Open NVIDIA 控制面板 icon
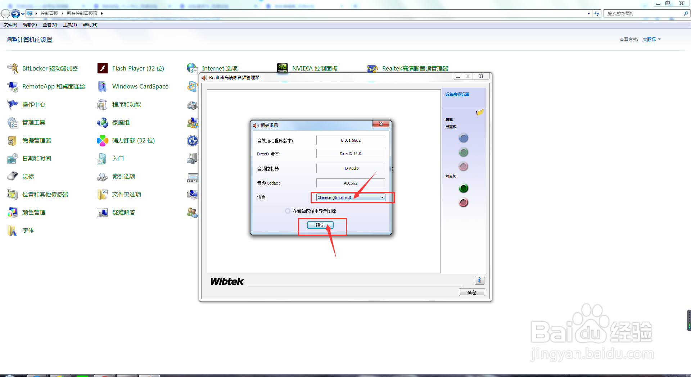 click(x=283, y=68)
